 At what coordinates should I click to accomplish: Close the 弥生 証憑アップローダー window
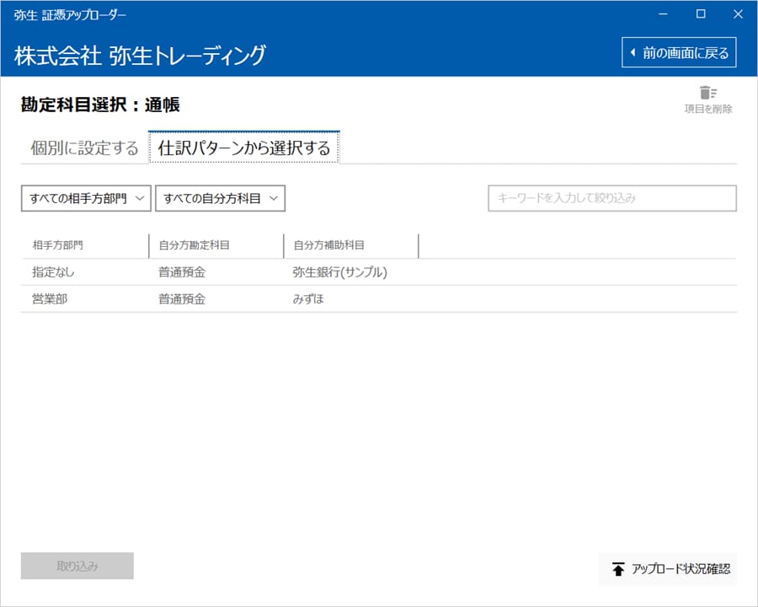click(738, 14)
